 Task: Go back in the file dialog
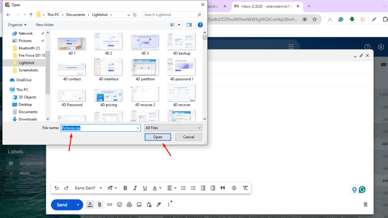pos(8,15)
